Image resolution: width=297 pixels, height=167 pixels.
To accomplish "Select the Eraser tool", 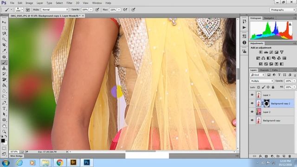I will click(x=4, y=79).
